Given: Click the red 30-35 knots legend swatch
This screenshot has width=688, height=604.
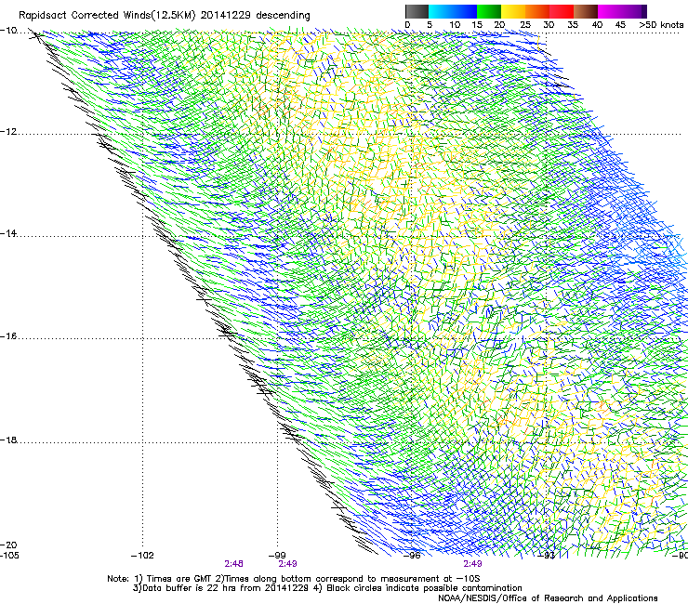Looking at the screenshot, I should tap(562, 11).
